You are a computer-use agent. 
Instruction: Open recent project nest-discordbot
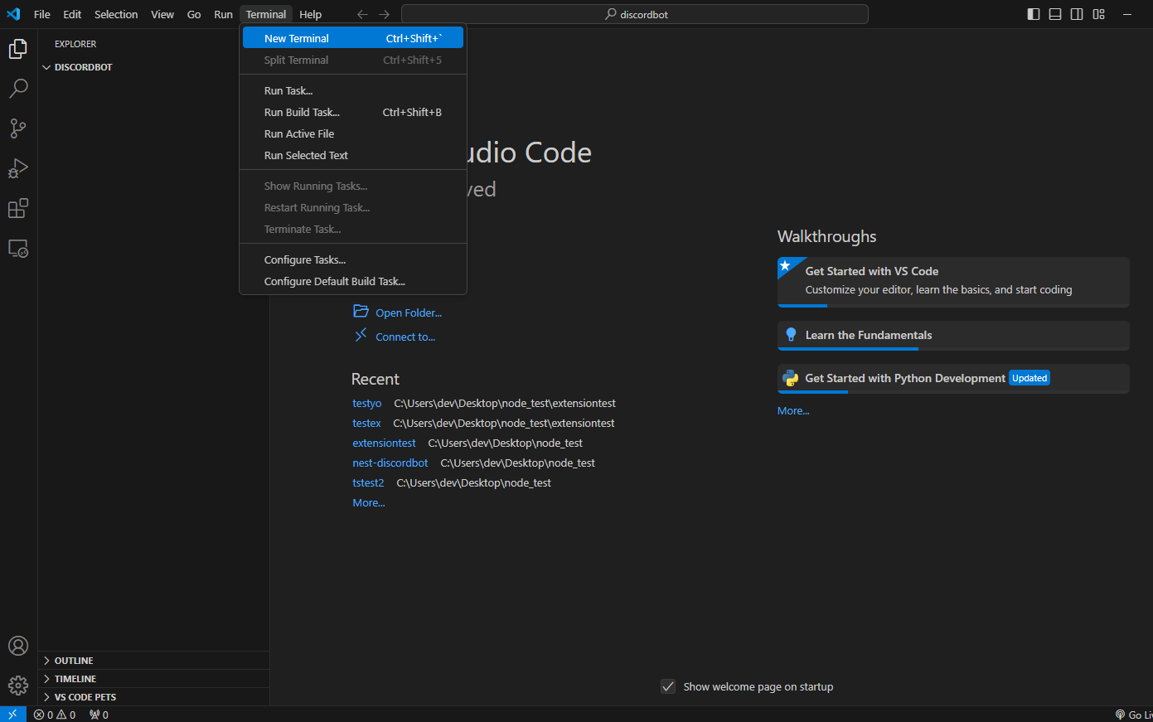tap(390, 463)
